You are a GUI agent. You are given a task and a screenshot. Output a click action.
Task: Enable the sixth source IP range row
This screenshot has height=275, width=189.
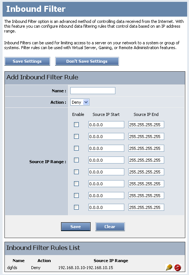76,183
